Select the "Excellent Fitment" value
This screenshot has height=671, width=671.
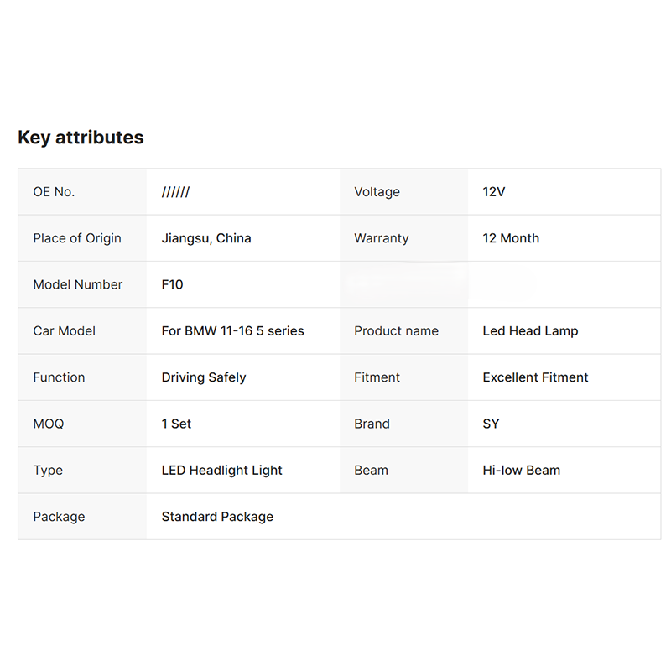(x=535, y=377)
